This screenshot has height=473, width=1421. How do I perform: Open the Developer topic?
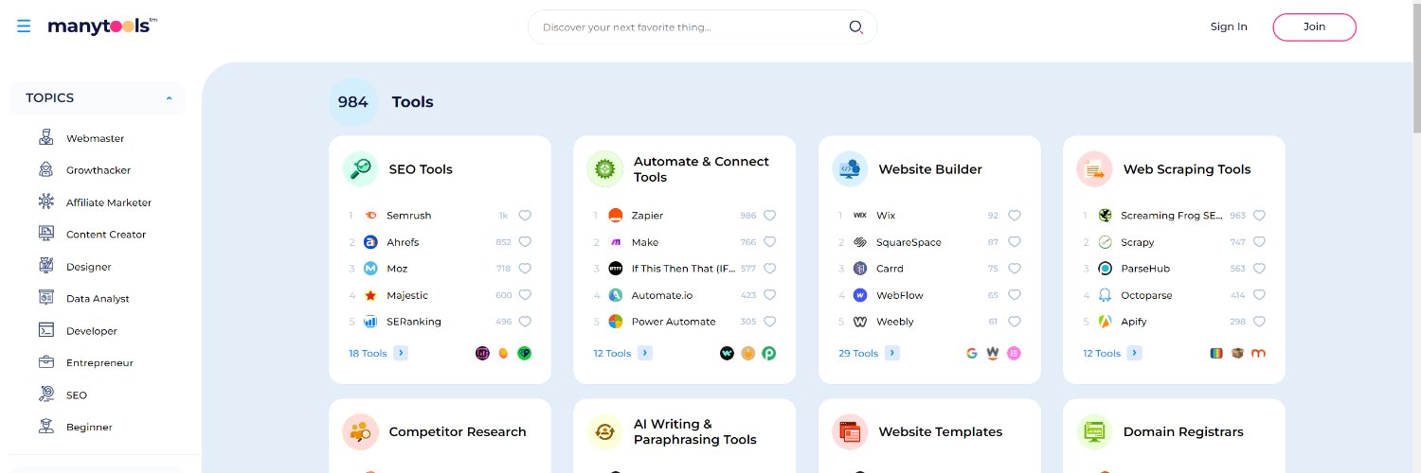pyautogui.click(x=92, y=331)
